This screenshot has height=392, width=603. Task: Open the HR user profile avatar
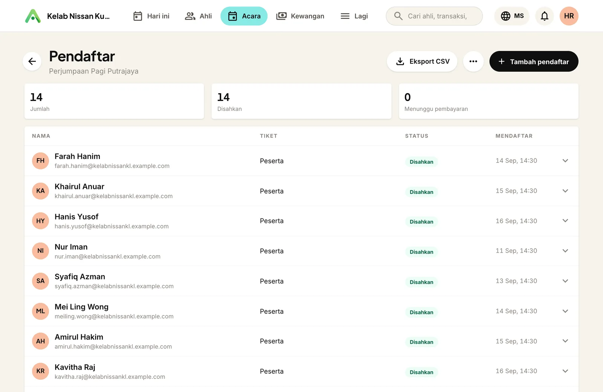[x=569, y=16]
